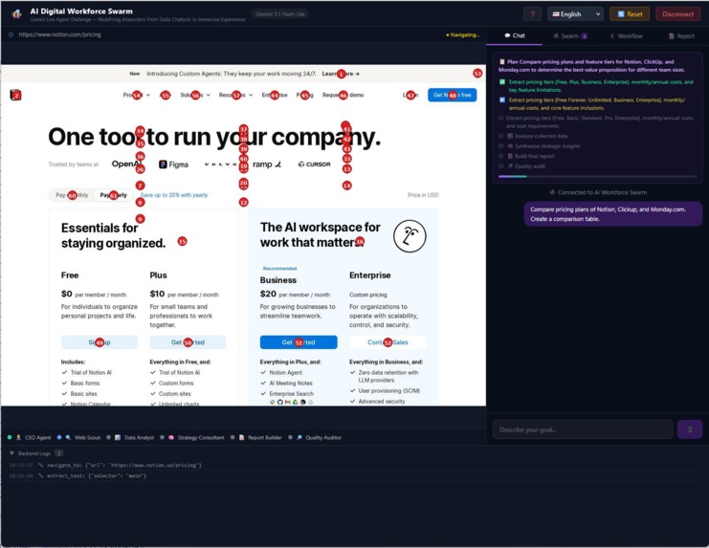The height and width of the screenshot is (548, 709).
Task: Focus the Describe your goal input field
Action: coord(583,429)
